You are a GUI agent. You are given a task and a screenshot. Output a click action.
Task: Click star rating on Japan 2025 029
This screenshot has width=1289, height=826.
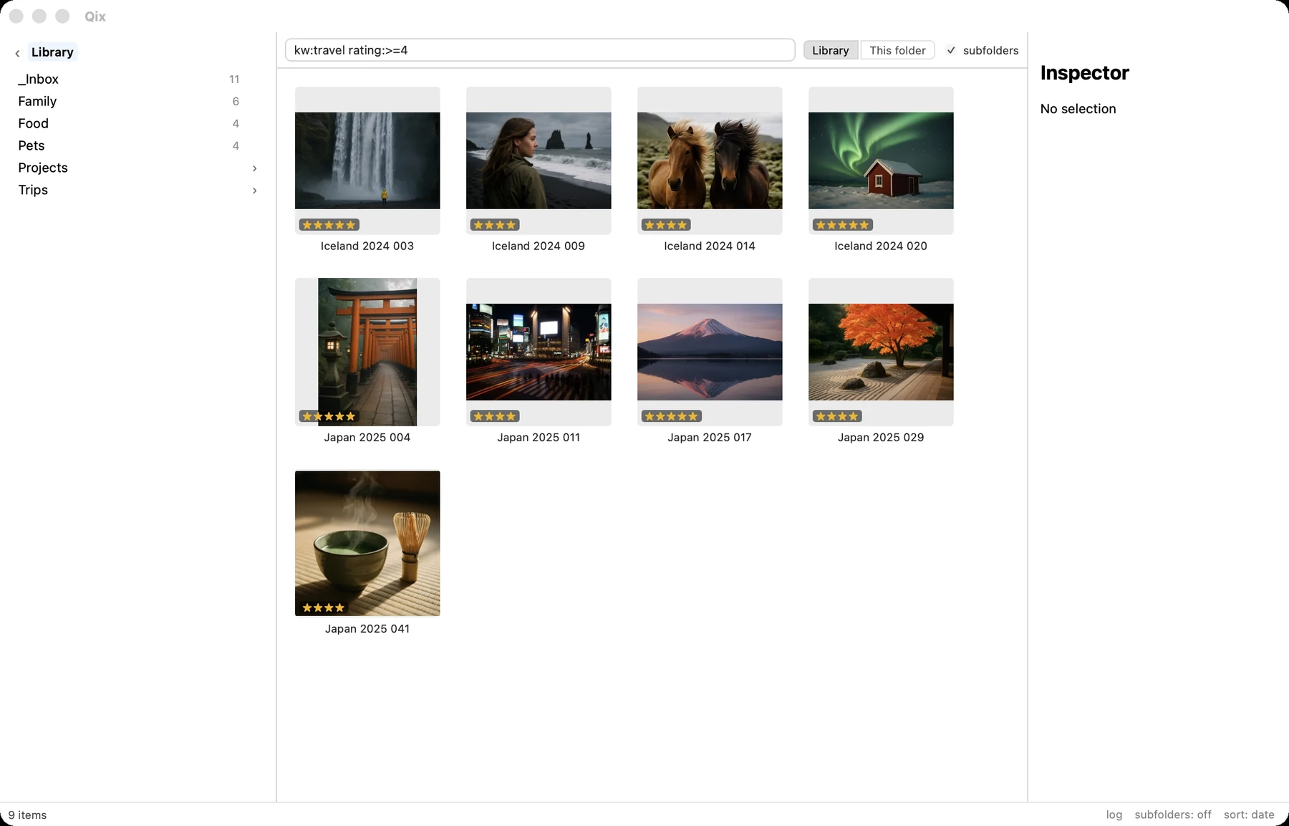pyautogui.click(x=837, y=416)
